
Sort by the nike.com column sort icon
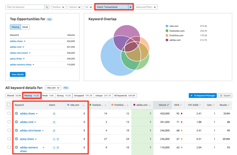(84, 105)
